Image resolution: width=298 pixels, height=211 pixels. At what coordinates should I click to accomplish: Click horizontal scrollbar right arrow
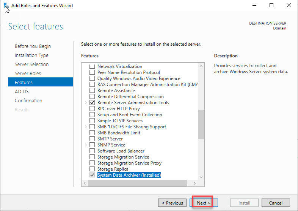pyautogui.click(x=194, y=183)
